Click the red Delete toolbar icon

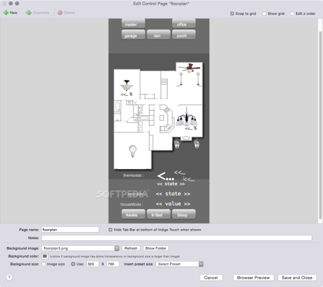pos(60,13)
